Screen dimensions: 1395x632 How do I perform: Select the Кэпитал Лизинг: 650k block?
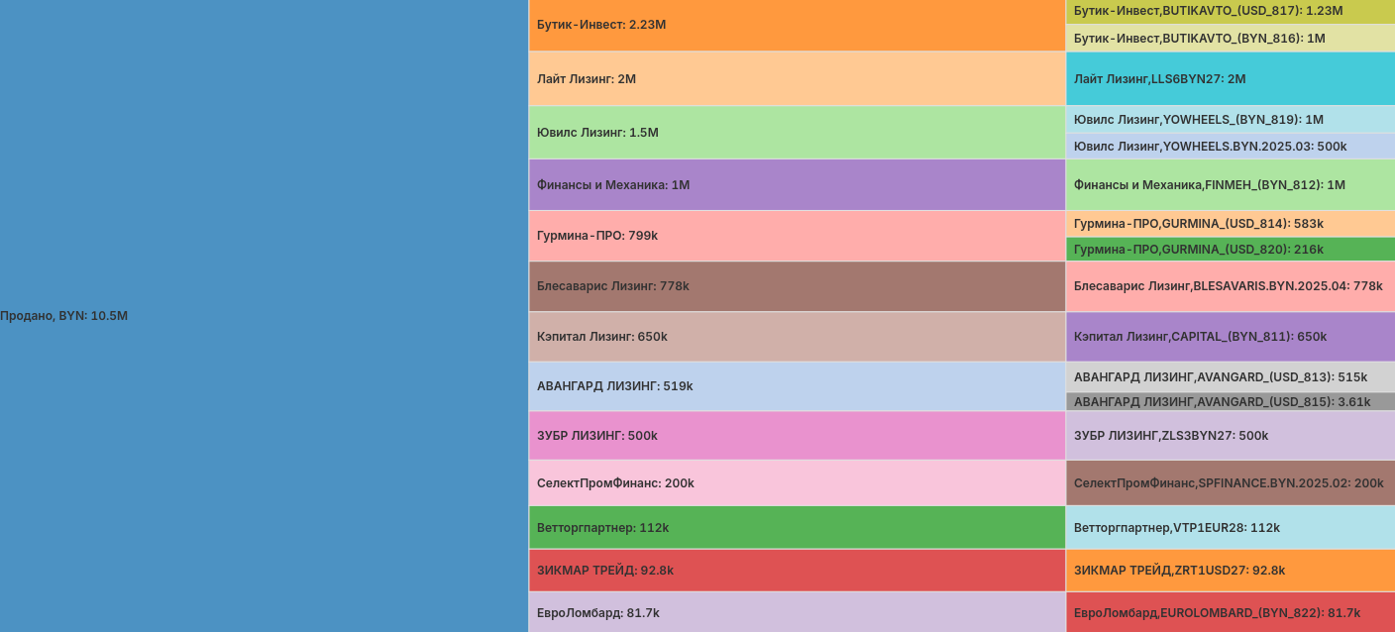pos(797,337)
